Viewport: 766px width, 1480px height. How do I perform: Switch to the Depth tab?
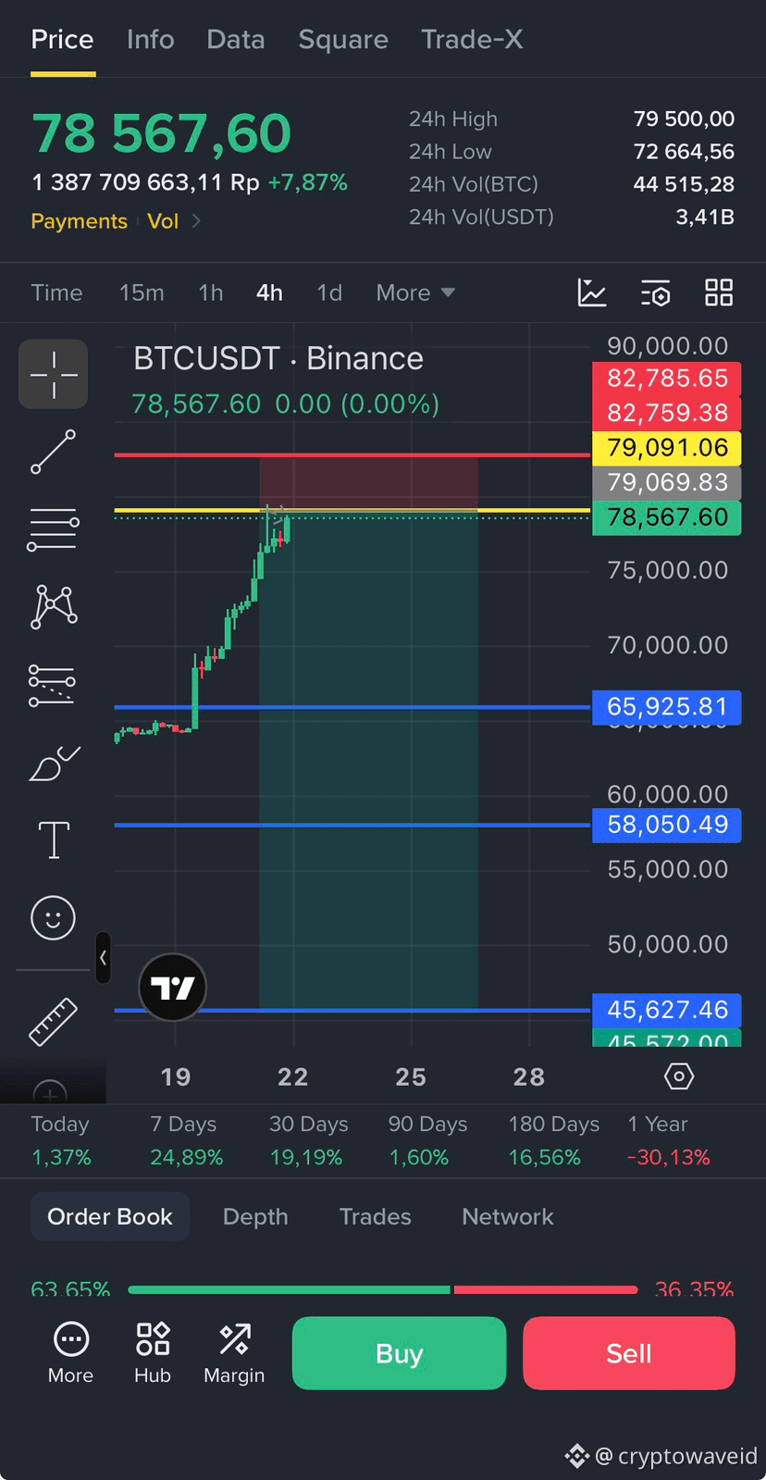(x=255, y=1216)
